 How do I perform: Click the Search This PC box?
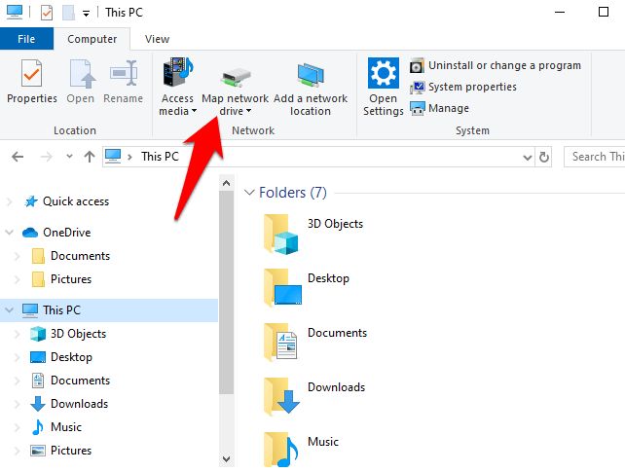[x=595, y=157]
